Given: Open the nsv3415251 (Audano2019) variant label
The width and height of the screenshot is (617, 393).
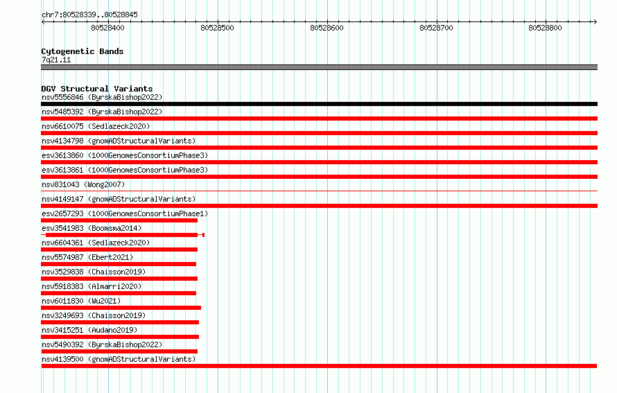Looking at the screenshot, I should (89, 330).
